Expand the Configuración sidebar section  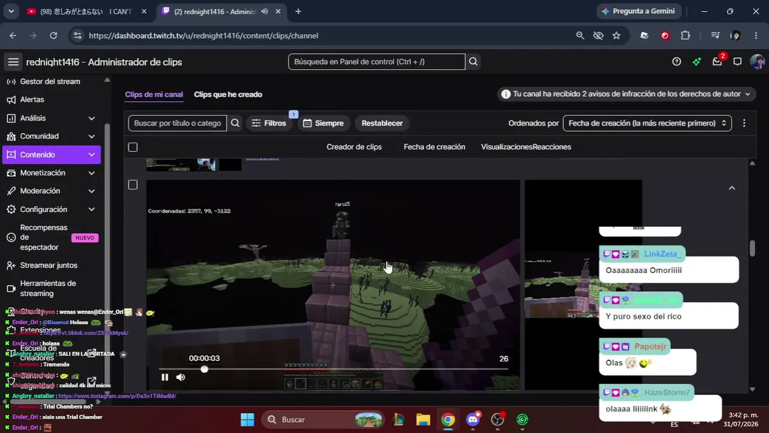point(91,209)
